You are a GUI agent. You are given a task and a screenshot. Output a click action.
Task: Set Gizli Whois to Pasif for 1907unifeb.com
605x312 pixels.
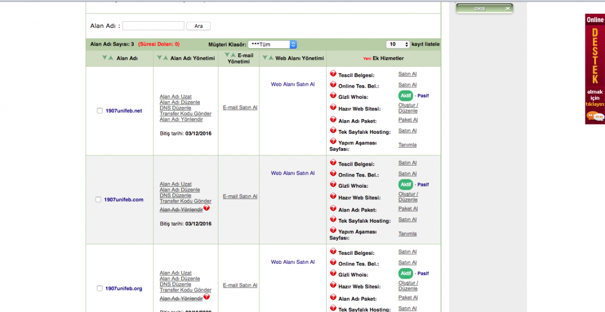pyautogui.click(x=423, y=185)
